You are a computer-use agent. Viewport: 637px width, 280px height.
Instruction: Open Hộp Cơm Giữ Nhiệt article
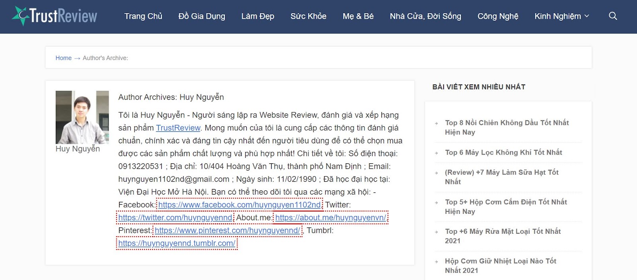click(x=500, y=266)
